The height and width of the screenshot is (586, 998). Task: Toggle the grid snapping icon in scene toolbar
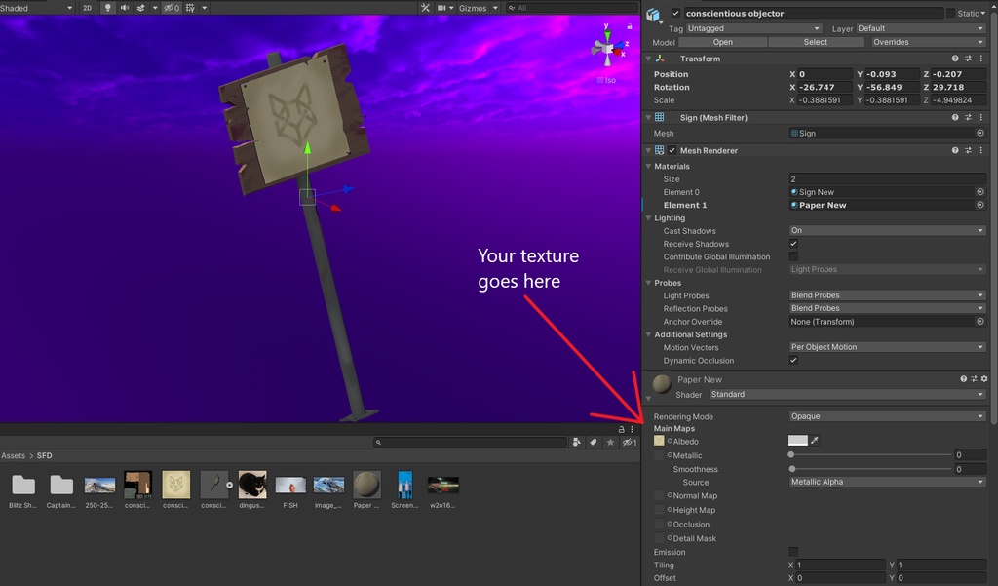point(190,8)
